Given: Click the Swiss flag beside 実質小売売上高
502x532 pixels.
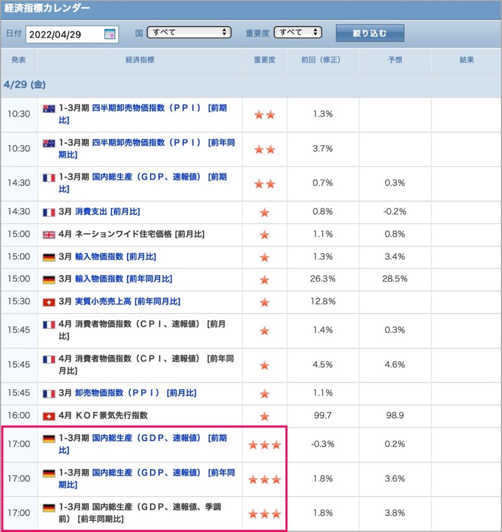Looking at the screenshot, I should pyautogui.click(x=49, y=302).
